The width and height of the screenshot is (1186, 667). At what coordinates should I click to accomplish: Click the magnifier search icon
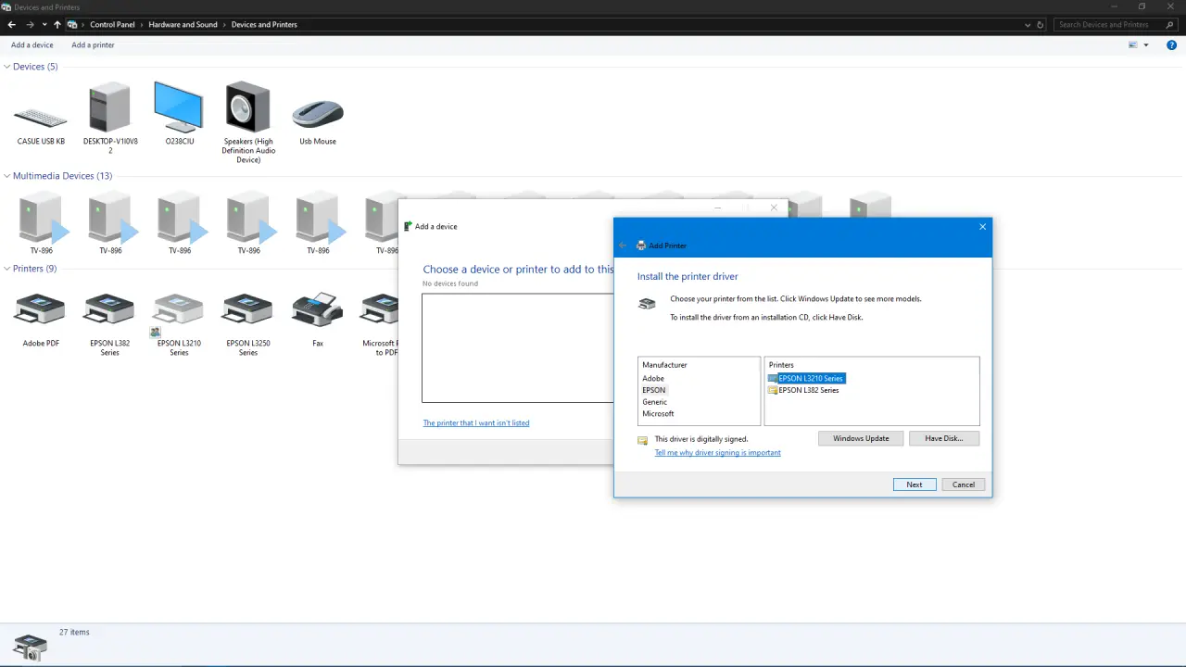click(x=1170, y=25)
